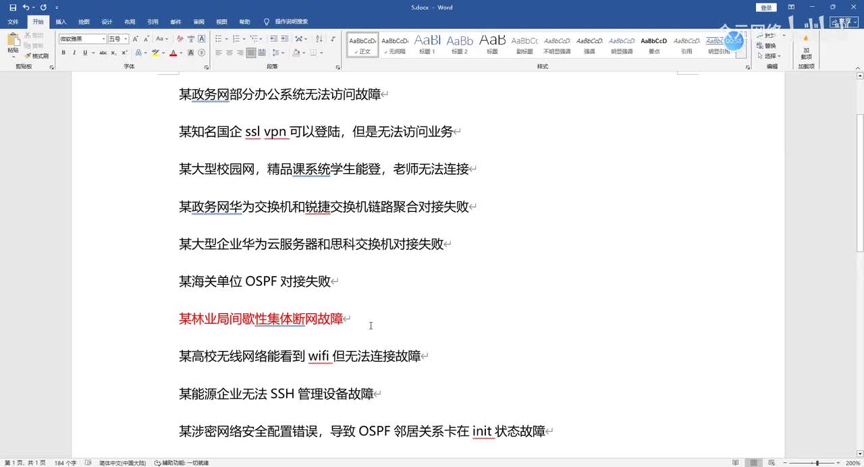Apply text effects and typography
864x467 pixels.
(x=138, y=53)
